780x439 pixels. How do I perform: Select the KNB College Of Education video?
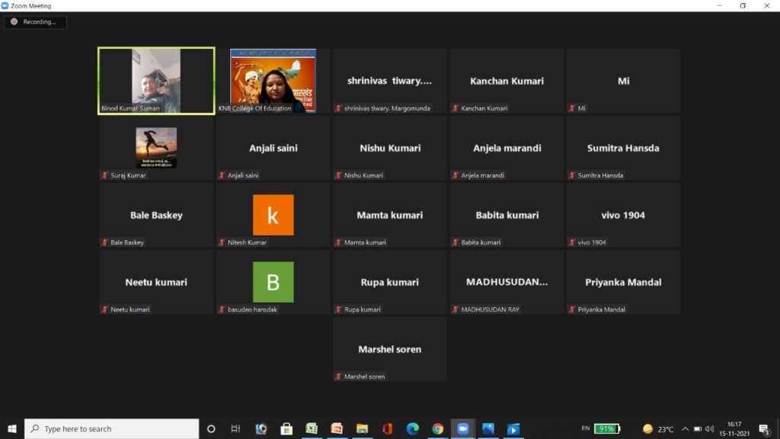tap(273, 80)
